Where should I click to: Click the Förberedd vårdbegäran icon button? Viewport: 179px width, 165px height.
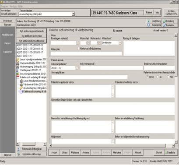click(32, 149)
